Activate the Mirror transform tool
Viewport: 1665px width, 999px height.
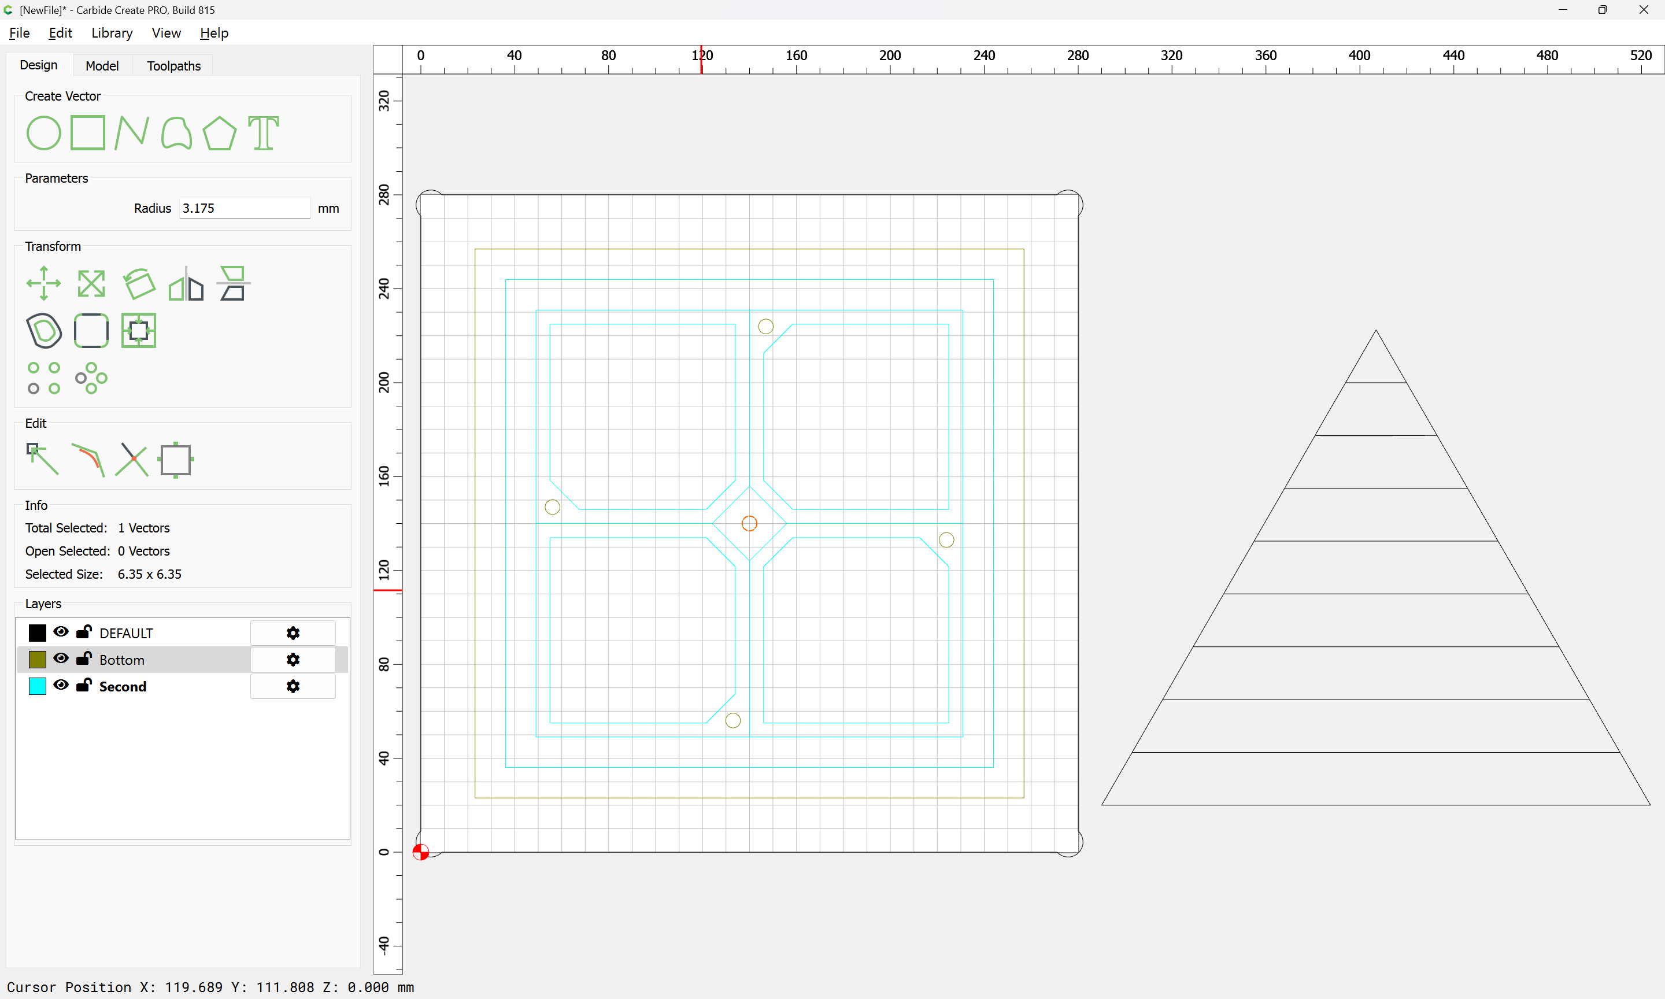186,283
